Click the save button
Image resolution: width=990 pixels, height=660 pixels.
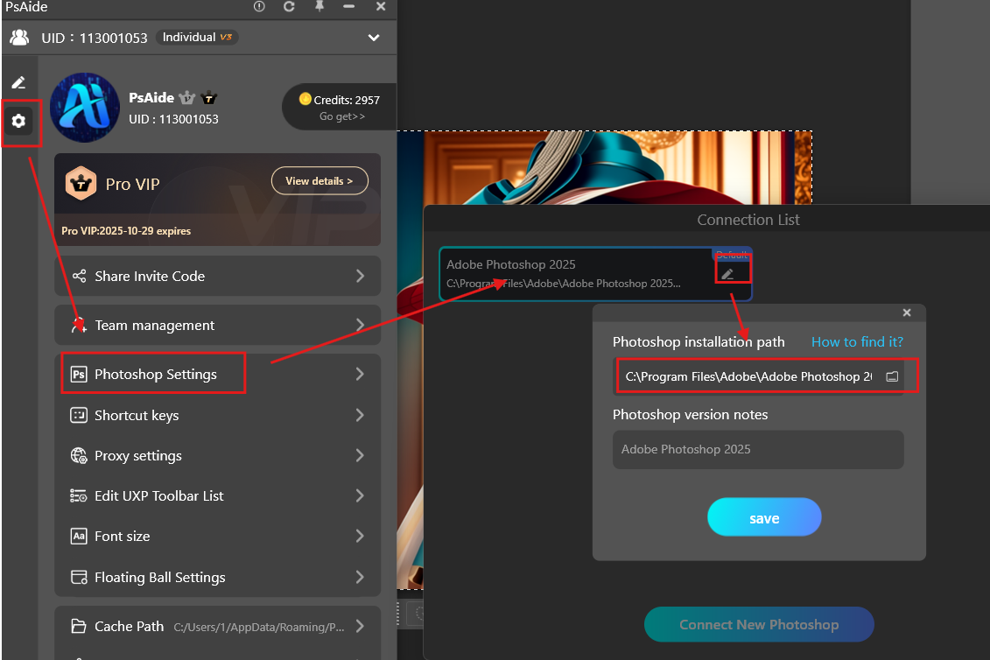[764, 517]
